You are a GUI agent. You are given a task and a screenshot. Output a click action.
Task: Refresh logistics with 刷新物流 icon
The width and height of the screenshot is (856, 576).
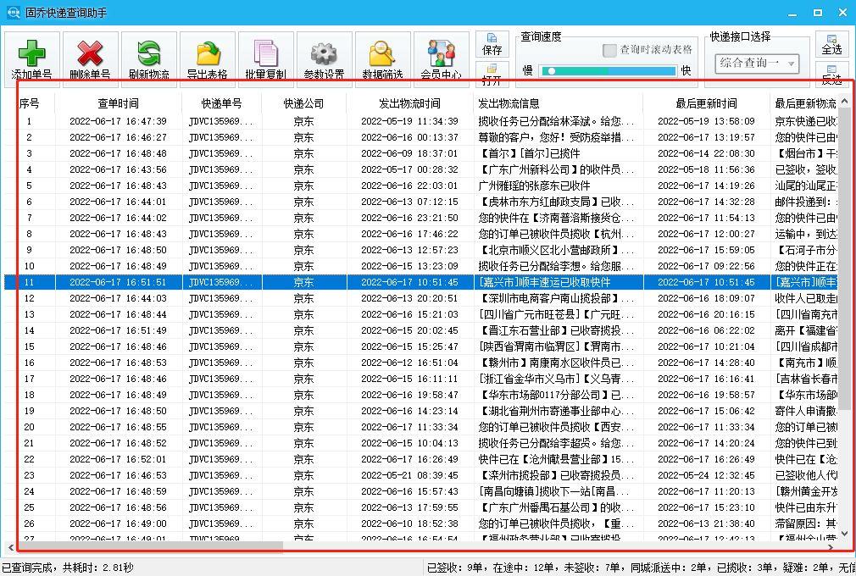click(148, 54)
